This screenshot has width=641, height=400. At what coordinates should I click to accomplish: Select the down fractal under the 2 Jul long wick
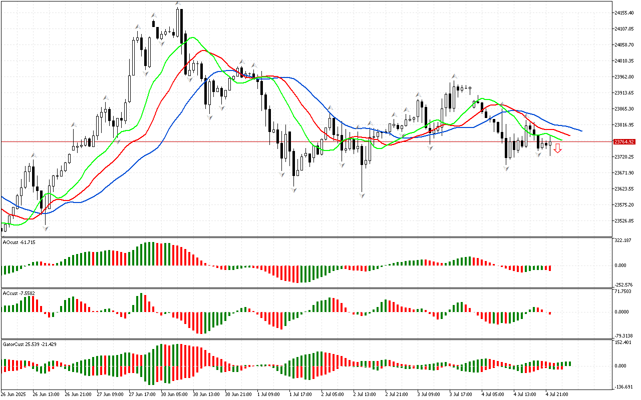pyautogui.click(x=362, y=195)
